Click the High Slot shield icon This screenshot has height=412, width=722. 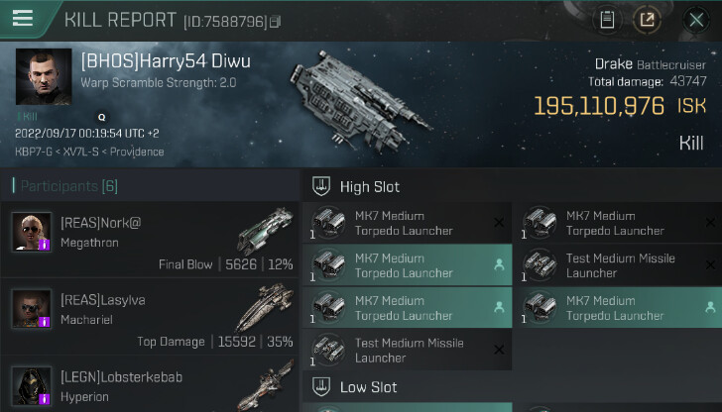pyautogui.click(x=321, y=186)
